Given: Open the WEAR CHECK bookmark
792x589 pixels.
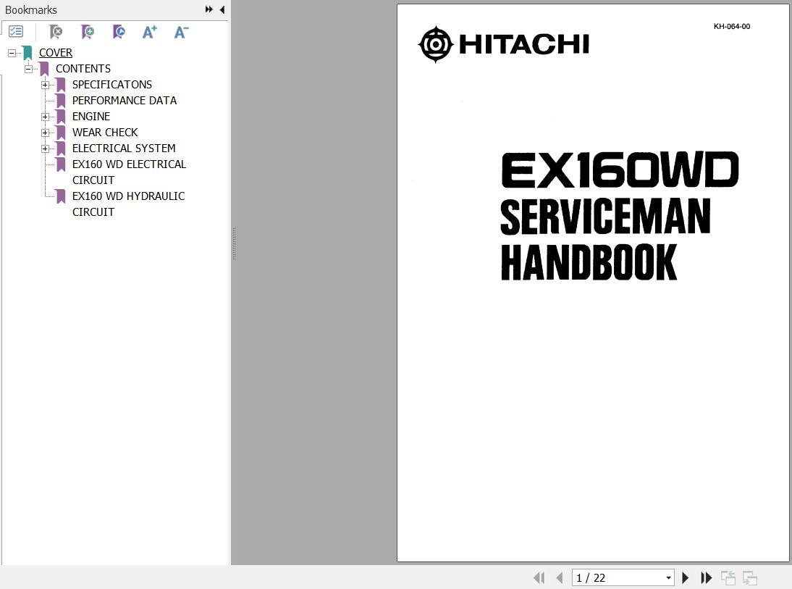Looking at the screenshot, I should pos(105,132).
